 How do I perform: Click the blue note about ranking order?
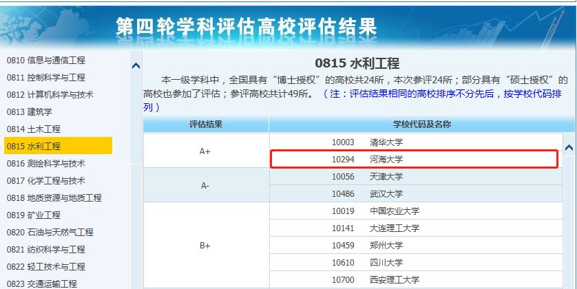click(x=352, y=100)
